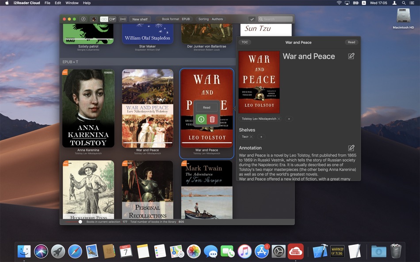Open the Book format EPUB dropdown
This screenshot has width=420, height=262.
(x=176, y=19)
